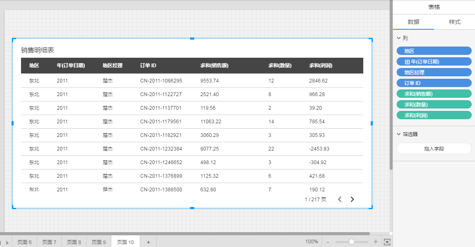475x247 pixels.
Task: Add a new page with plus tab
Action: pyautogui.click(x=148, y=242)
